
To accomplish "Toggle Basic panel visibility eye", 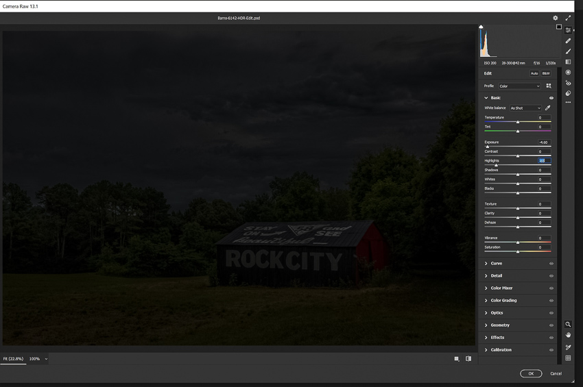I will pyautogui.click(x=551, y=98).
